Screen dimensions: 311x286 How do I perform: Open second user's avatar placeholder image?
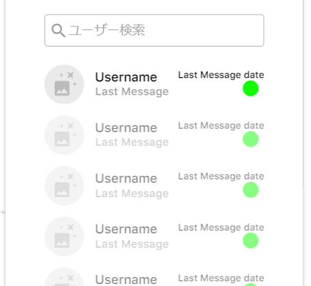64,135
